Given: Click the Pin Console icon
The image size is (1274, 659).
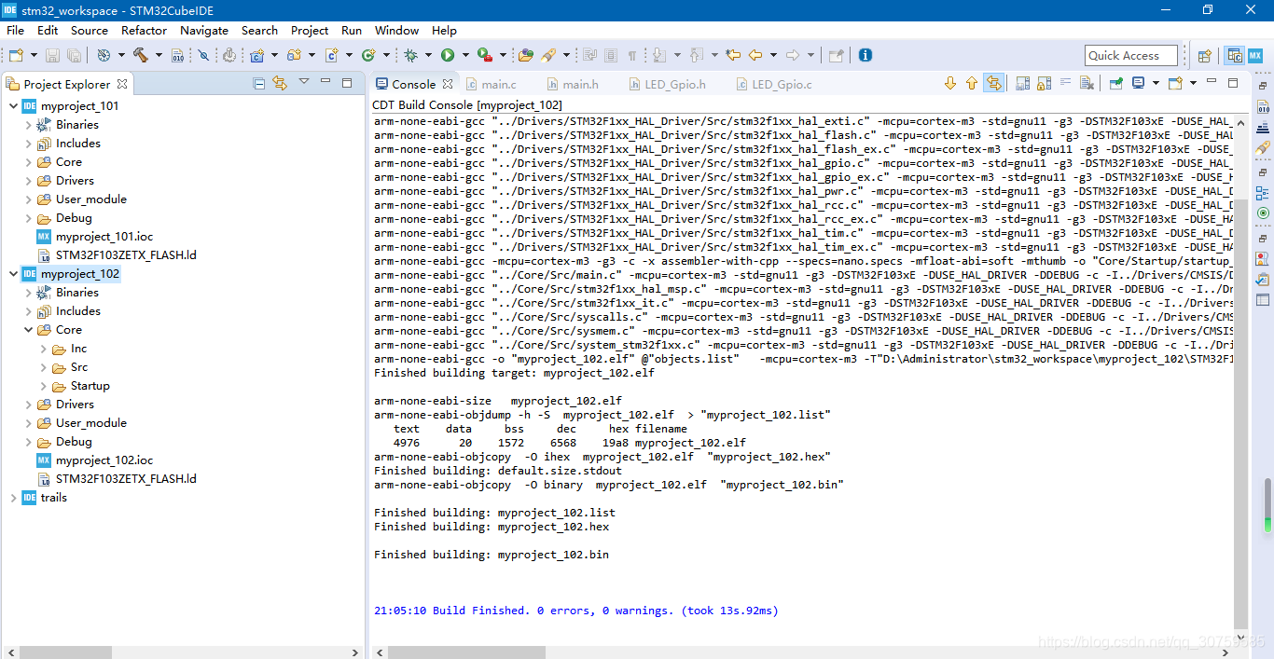Looking at the screenshot, I should [x=1116, y=83].
